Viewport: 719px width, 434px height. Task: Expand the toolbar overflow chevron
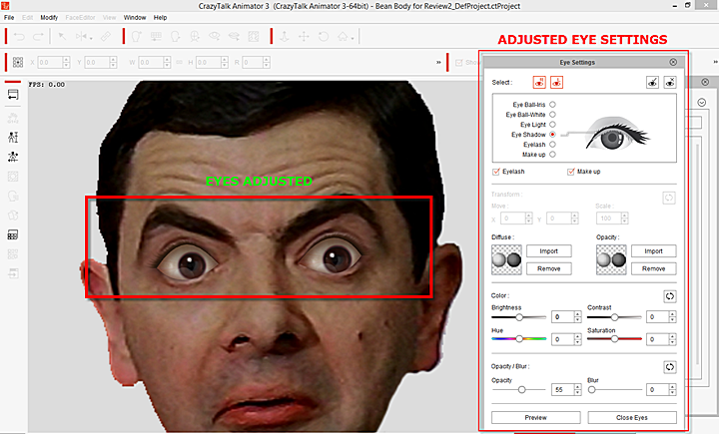[440, 64]
